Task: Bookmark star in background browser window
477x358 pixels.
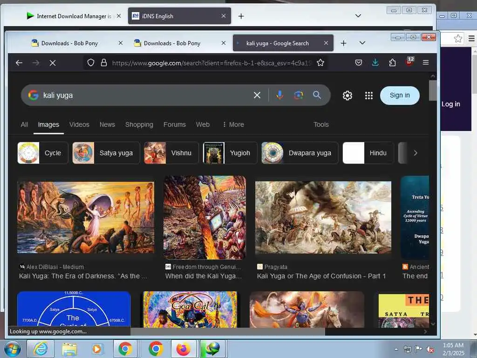Action: click(x=458, y=38)
